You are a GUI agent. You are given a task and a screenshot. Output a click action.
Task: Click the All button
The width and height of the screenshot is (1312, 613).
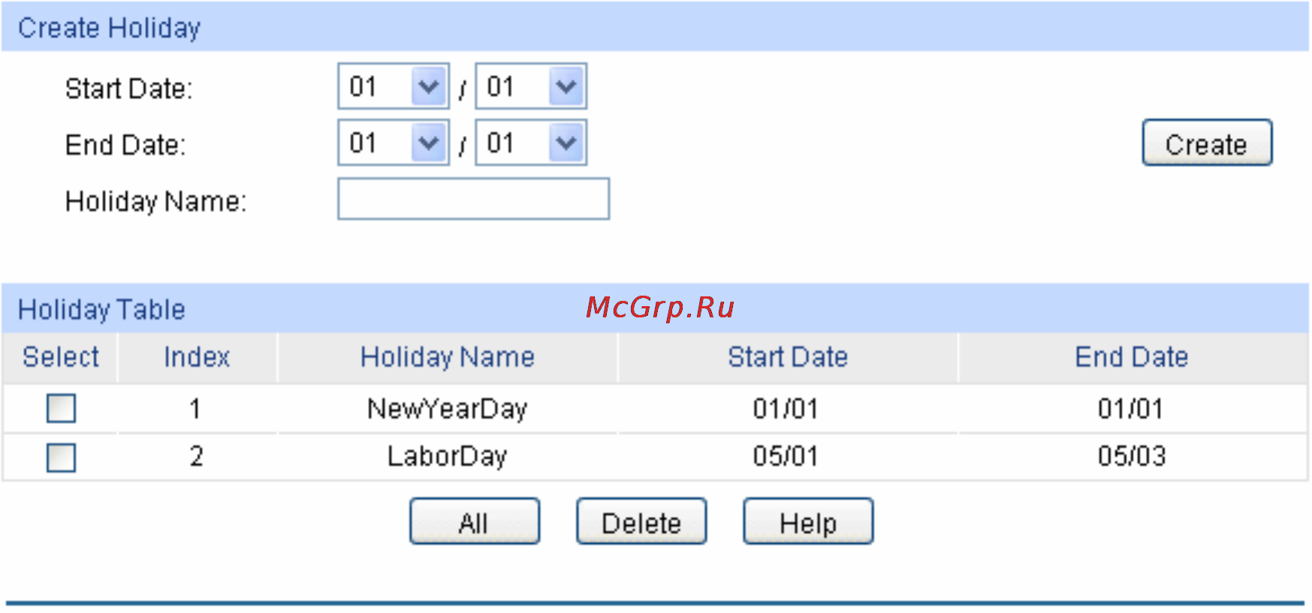coord(475,521)
